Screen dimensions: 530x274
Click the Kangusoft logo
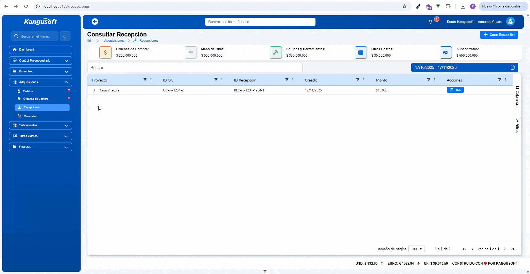[x=41, y=22]
